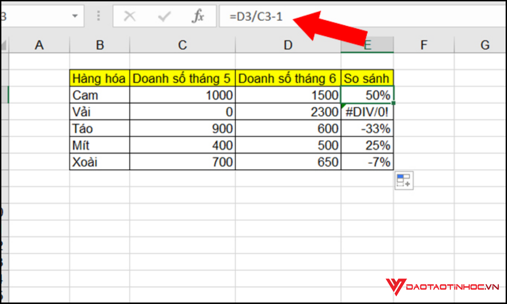Click the Enter checkmark icon in formula bar
The image size is (507, 304).
click(165, 16)
